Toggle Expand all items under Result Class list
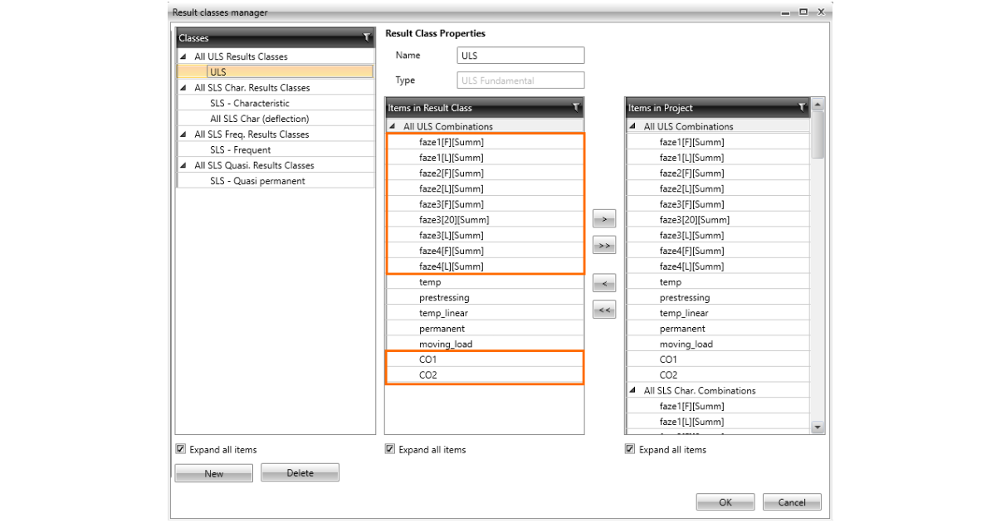The width and height of the screenshot is (996, 523). coord(390,449)
